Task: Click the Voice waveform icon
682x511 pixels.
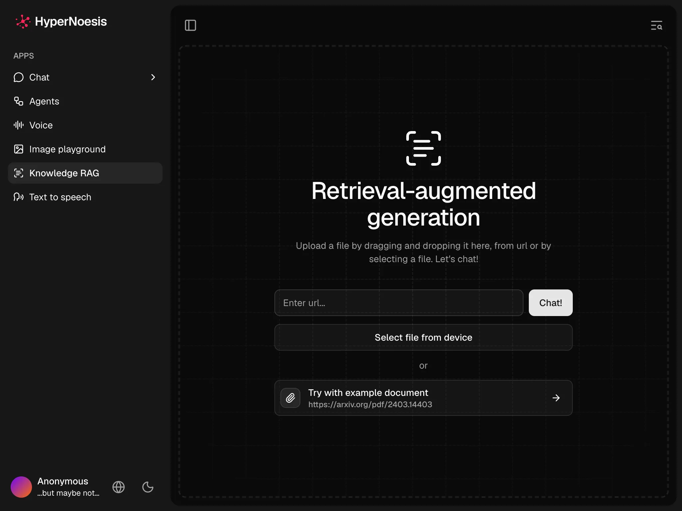Action: pos(19,125)
